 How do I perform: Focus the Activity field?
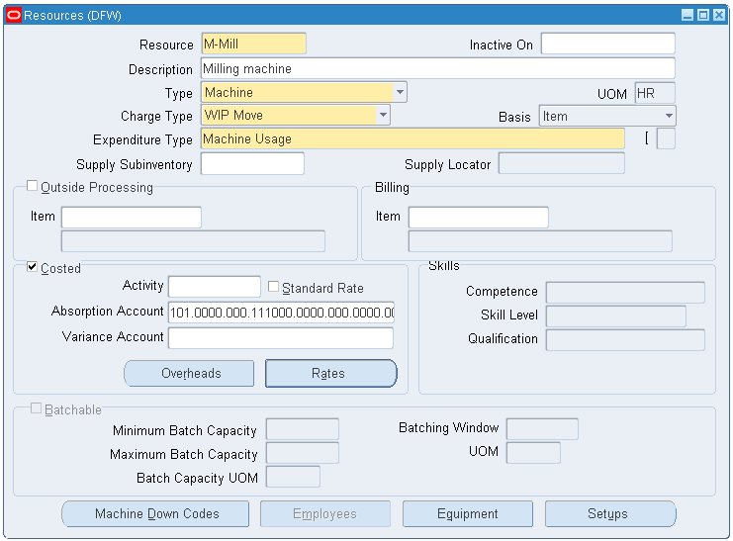(214, 286)
